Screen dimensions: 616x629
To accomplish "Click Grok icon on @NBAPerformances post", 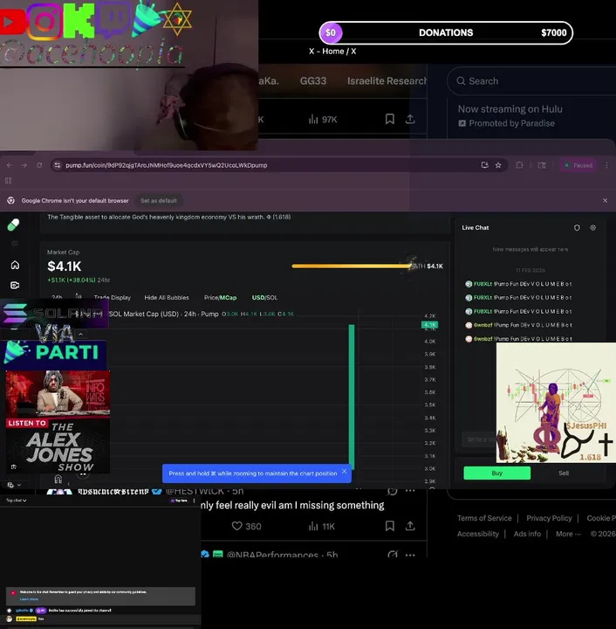I will point(393,555).
